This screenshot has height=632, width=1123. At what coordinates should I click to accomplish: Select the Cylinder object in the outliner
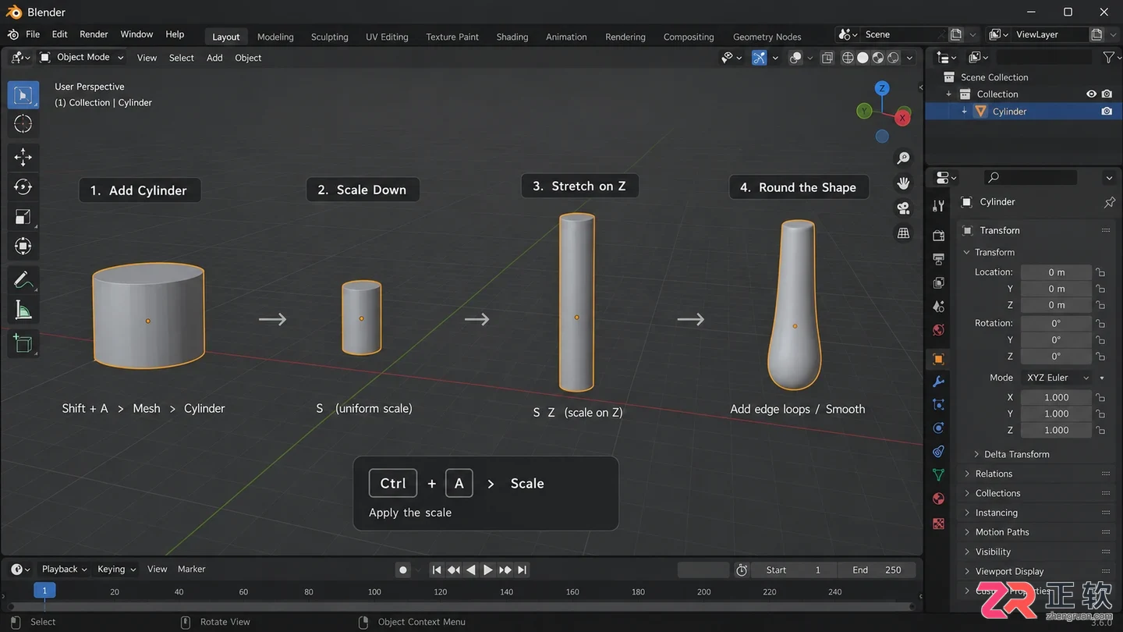[1009, 112]
